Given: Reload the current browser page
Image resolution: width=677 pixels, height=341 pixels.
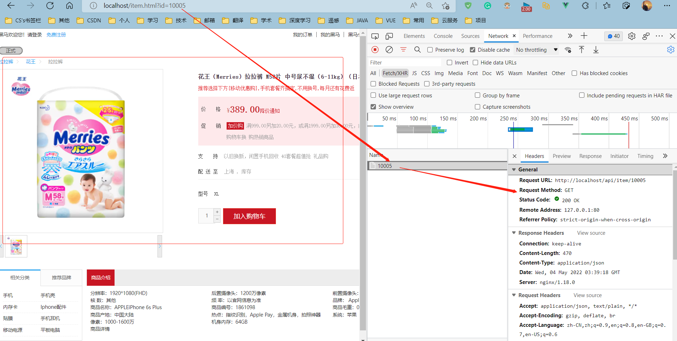Looking at the screenshot, I should pyautogui.click(x=50, y=6).
